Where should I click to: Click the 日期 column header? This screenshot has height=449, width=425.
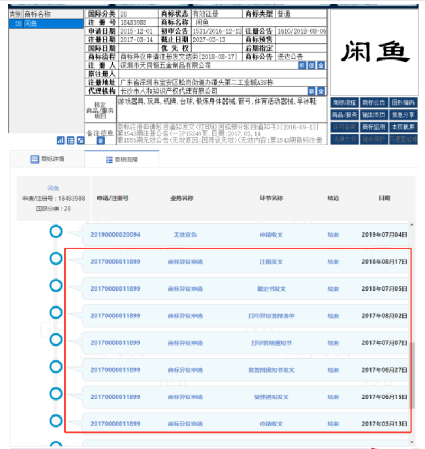click(x=384, y=198)
